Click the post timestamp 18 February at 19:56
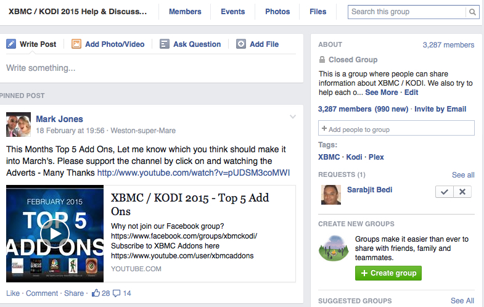Screen dimensions: 484x307 (70, 131)
